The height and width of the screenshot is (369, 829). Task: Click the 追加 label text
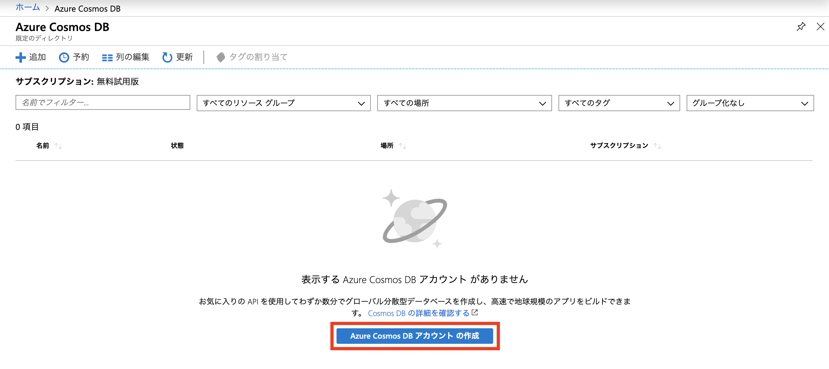38,57
